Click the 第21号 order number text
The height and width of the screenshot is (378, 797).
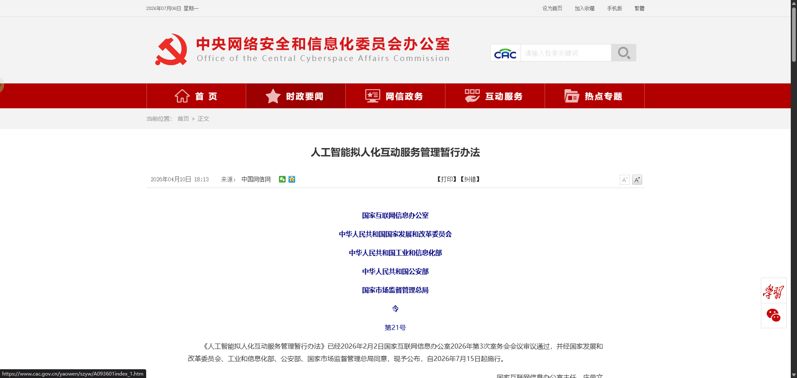tap(395, 327)
